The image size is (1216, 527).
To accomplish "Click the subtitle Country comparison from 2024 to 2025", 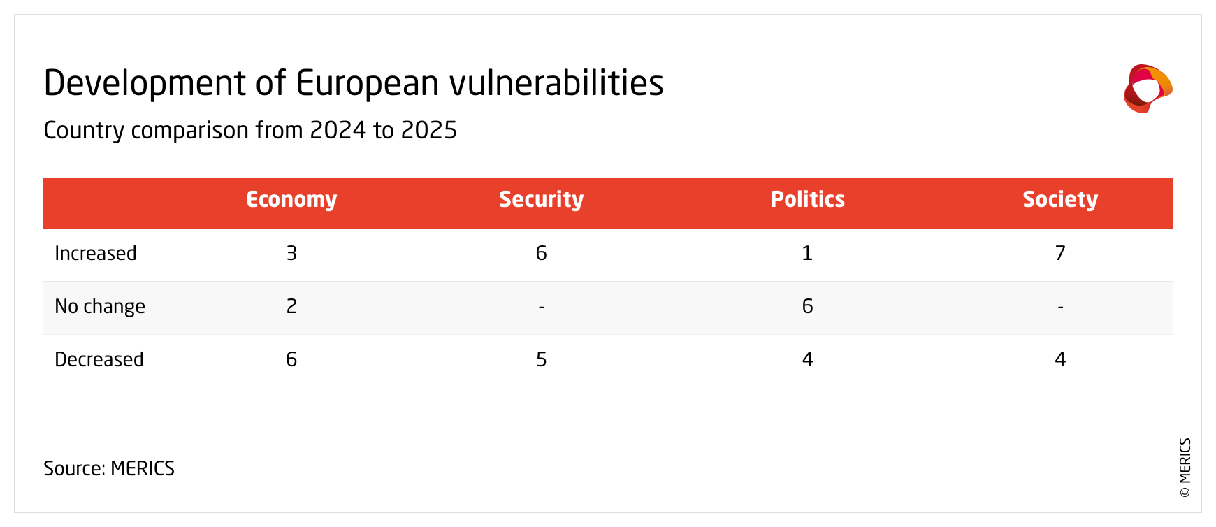I will [x=249, y=131].
